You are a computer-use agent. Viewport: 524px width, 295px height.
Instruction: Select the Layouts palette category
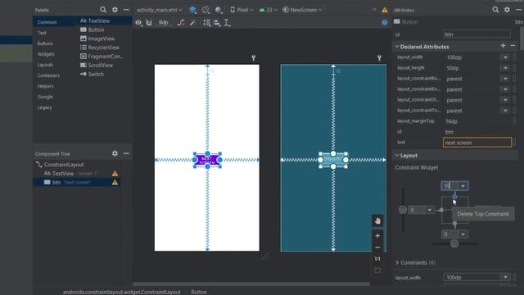[x=46, y=65]
